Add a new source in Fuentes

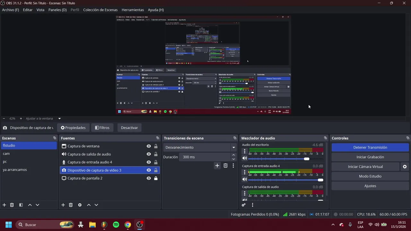pos(63,205)
